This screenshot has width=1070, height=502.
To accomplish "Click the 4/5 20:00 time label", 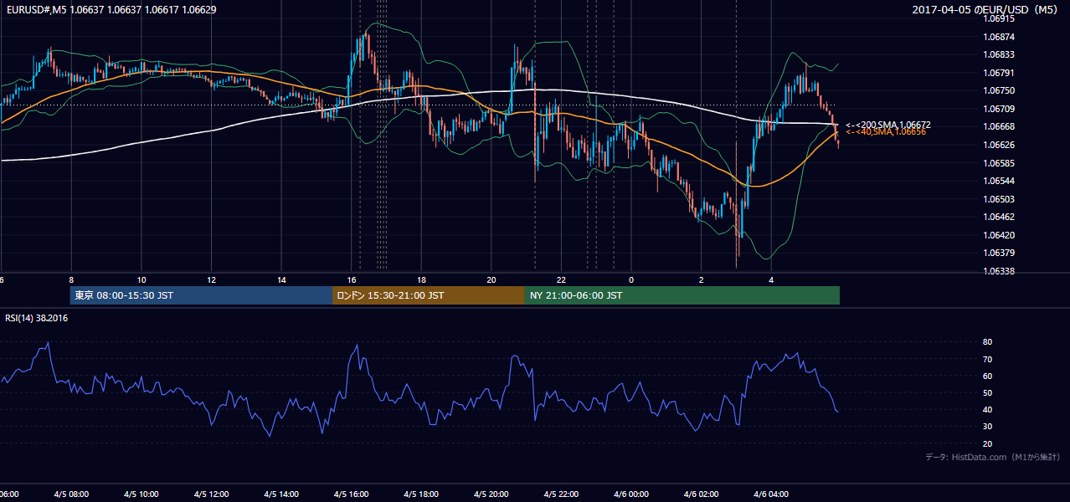I will click(x=491, y=494).
